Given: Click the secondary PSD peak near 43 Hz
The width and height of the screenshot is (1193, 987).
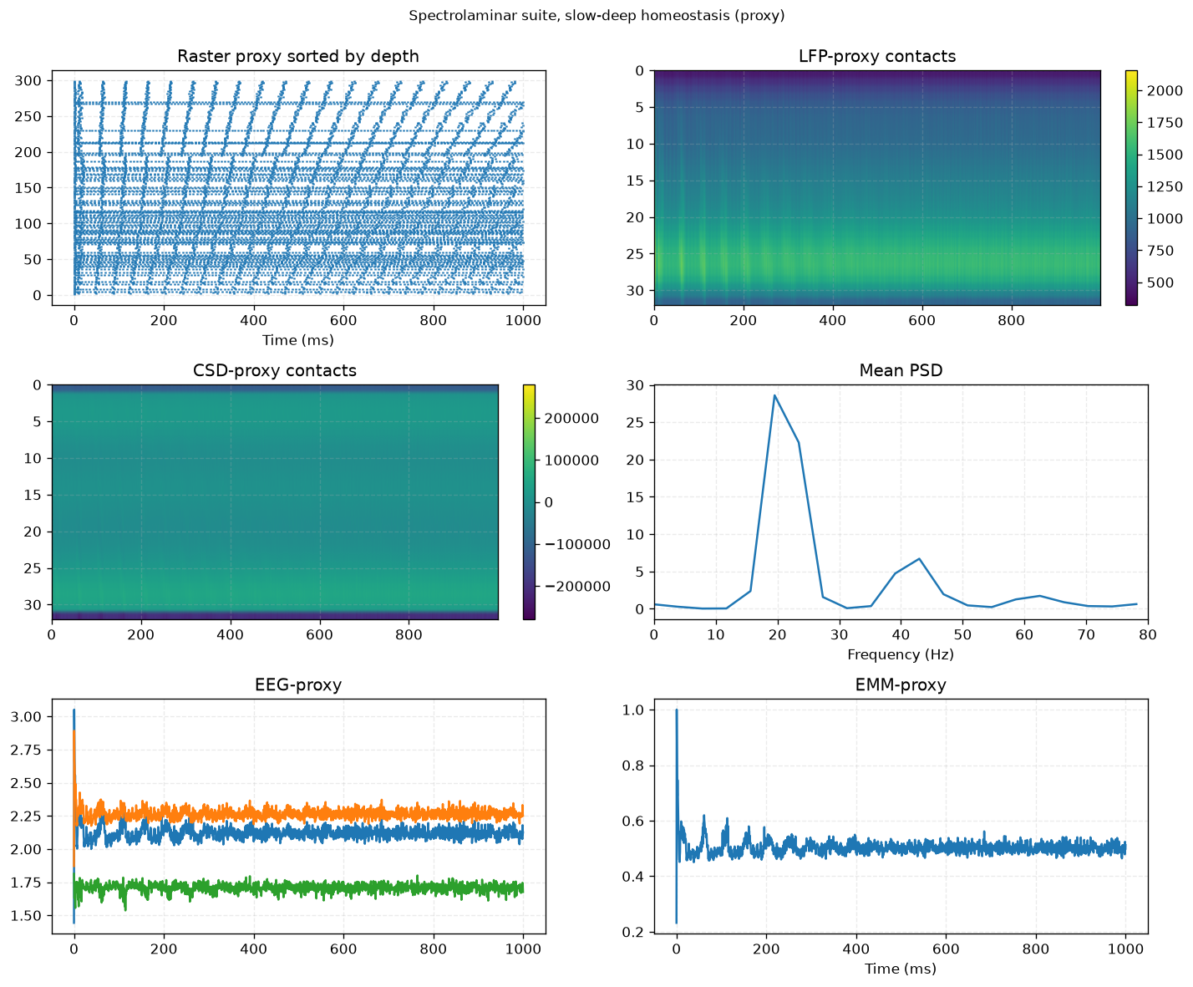Looking at the screenshot, I should [x=919, y=558].
